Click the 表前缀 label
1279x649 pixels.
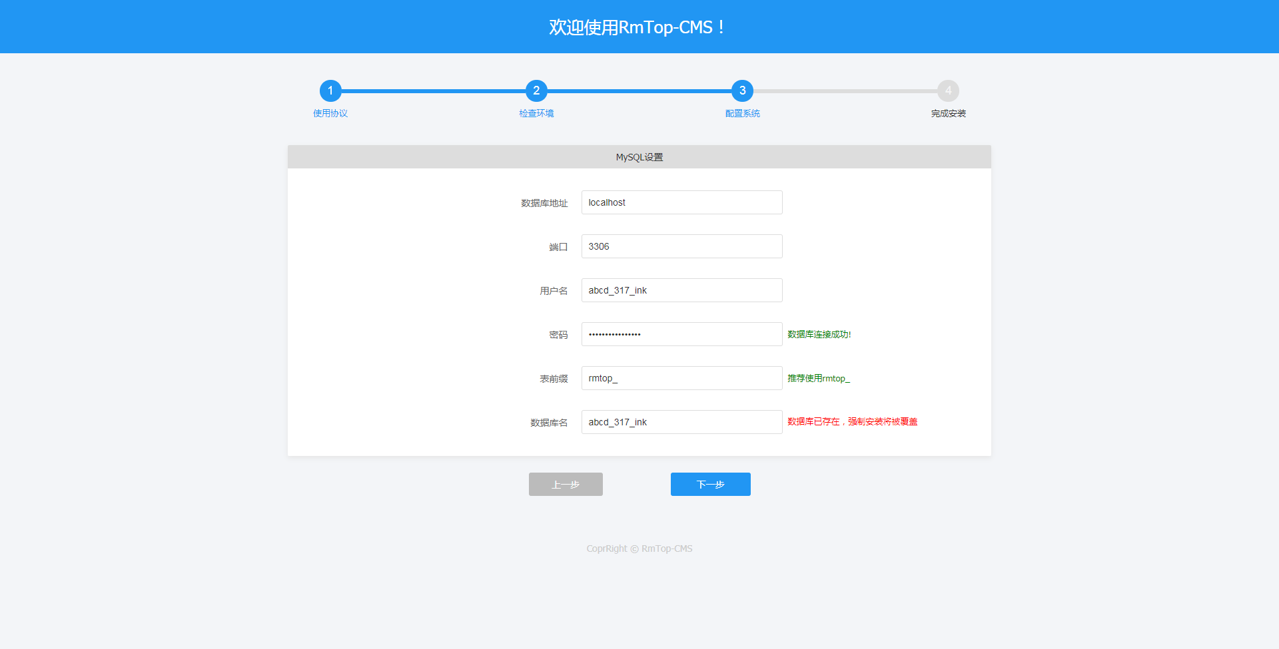[x=554, y=379]
